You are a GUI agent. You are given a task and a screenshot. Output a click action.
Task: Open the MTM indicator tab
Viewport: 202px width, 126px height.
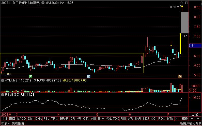point(170,119)
